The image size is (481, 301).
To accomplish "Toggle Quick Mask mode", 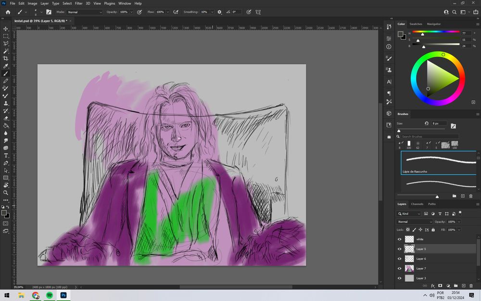I will click(5, 223).
